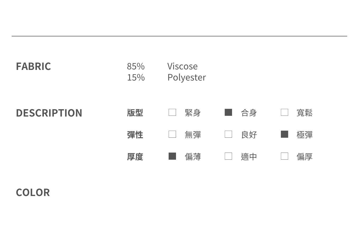Click the DESCRIPTION heading
This screenshot has height=236, width=361.
click(49, 113)
